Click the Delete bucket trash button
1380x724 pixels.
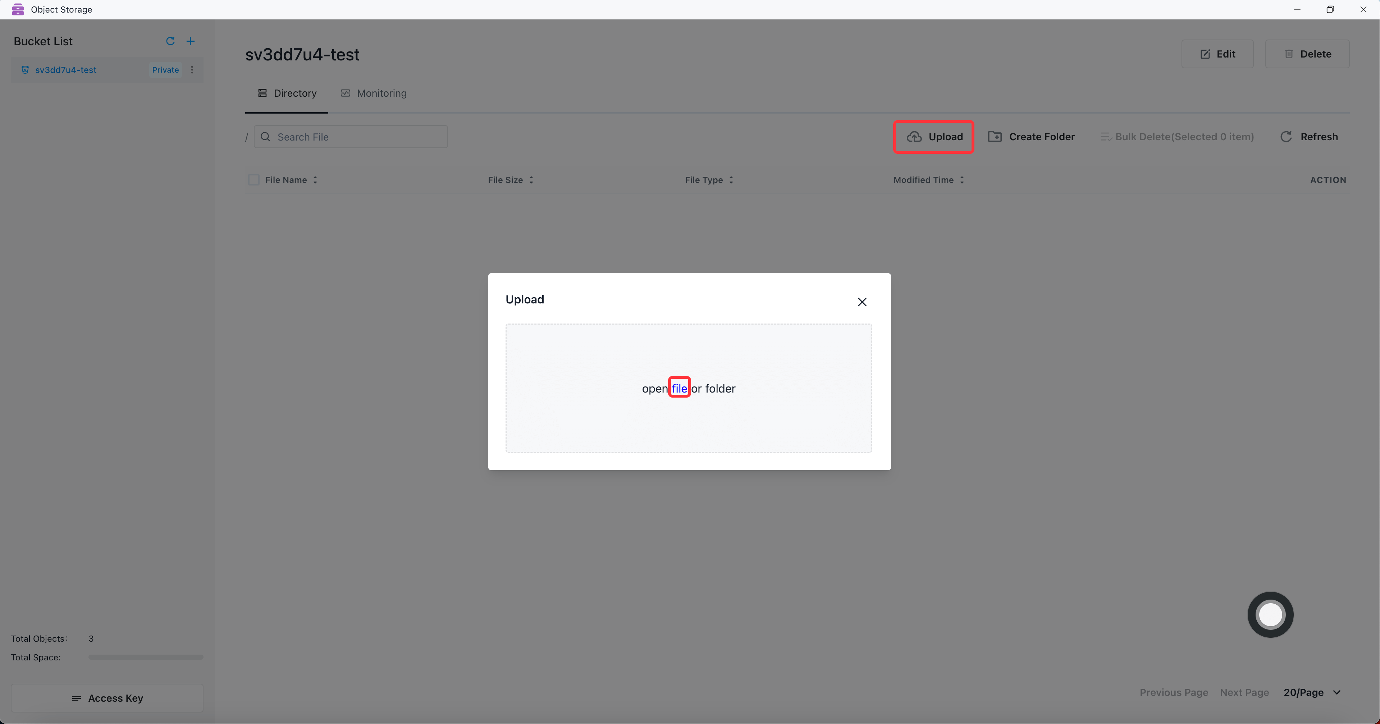(1307, 54)
